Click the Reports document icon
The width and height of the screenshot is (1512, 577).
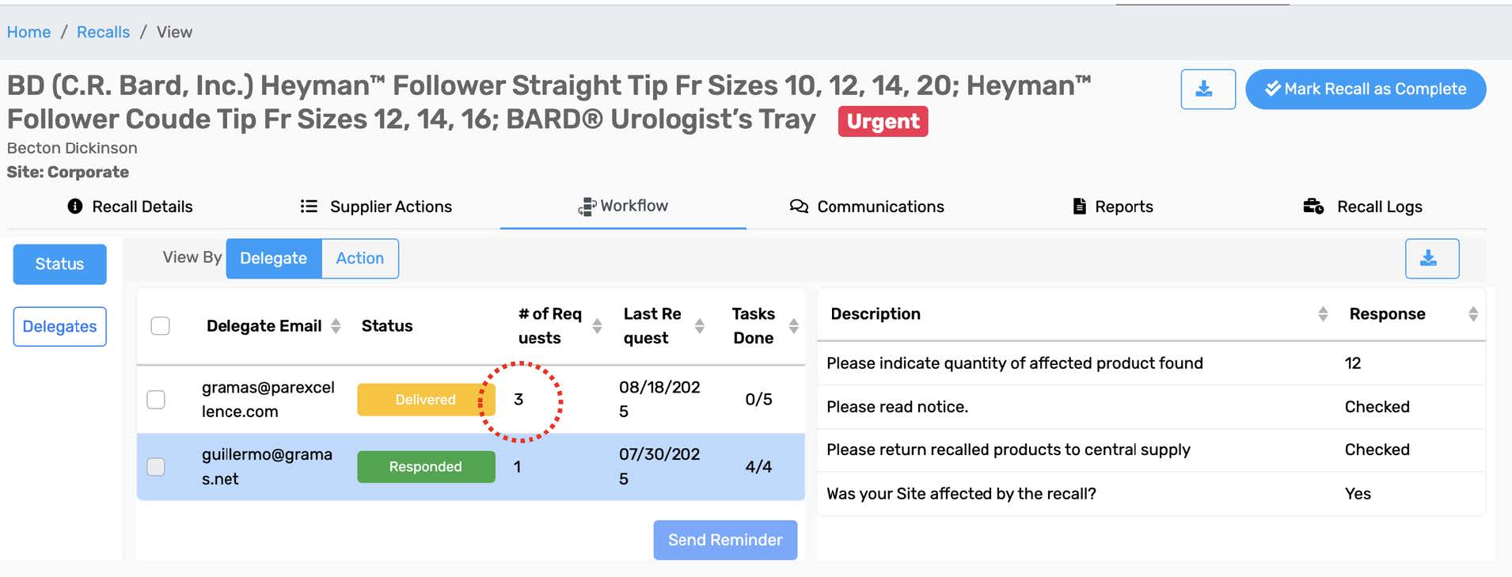click(x=1079, y=206)
